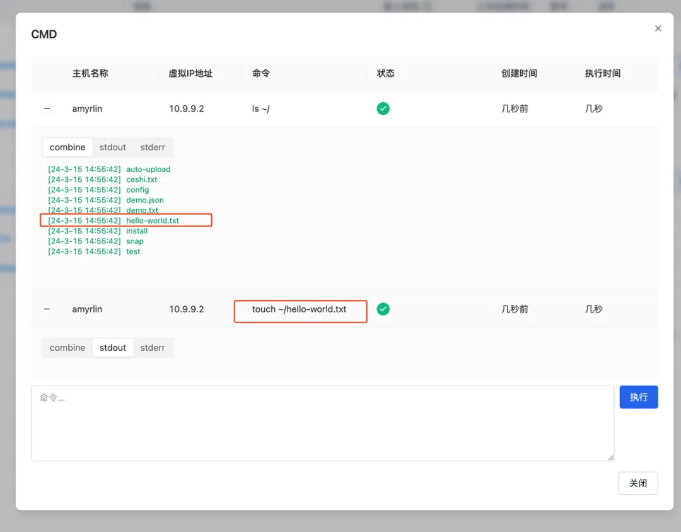Click the install output line
This screenshot has height=532, width=681.
click(98, 231)
